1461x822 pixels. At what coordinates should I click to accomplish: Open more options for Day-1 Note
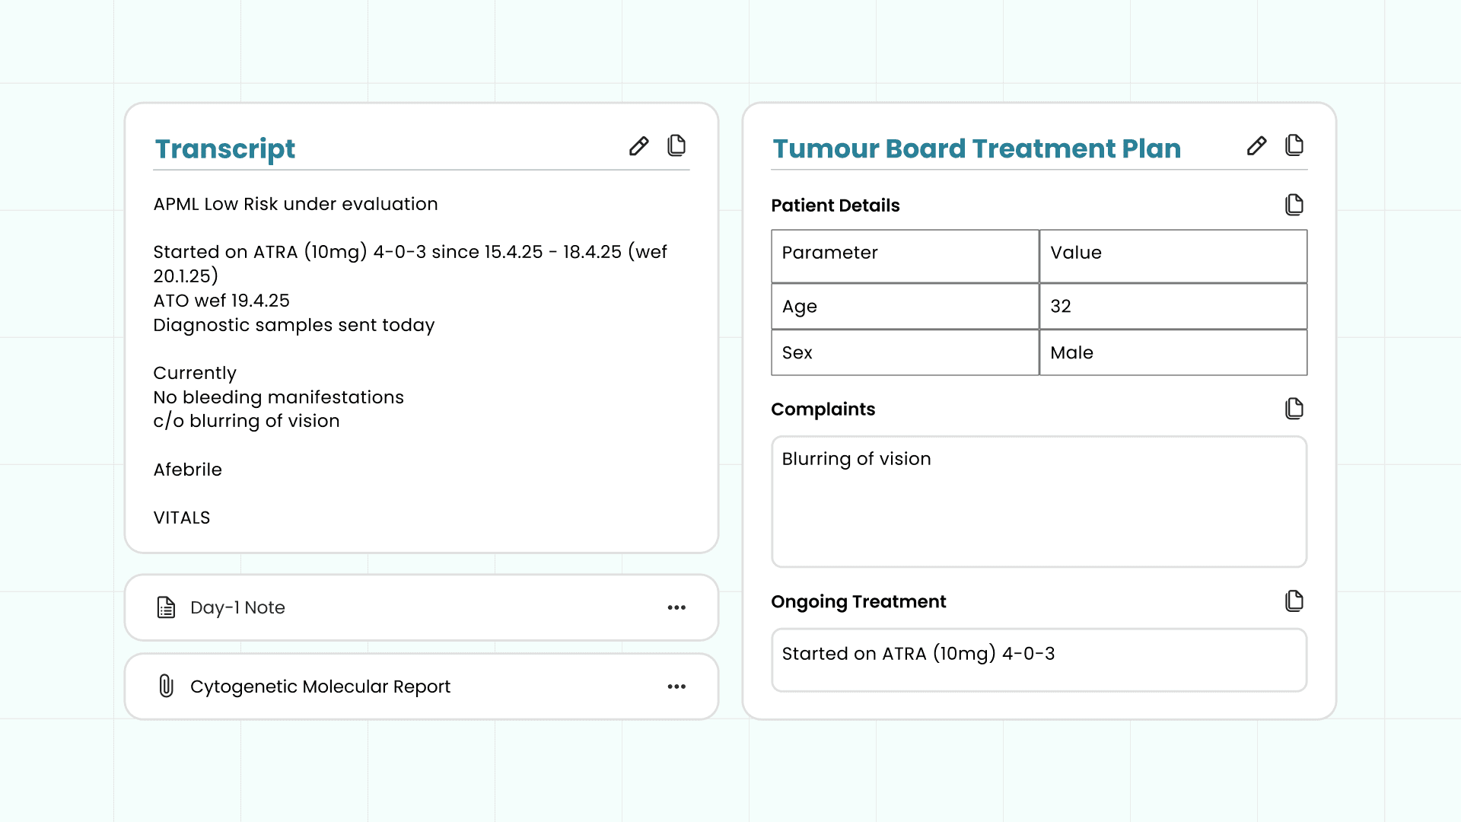coord(676,607)
